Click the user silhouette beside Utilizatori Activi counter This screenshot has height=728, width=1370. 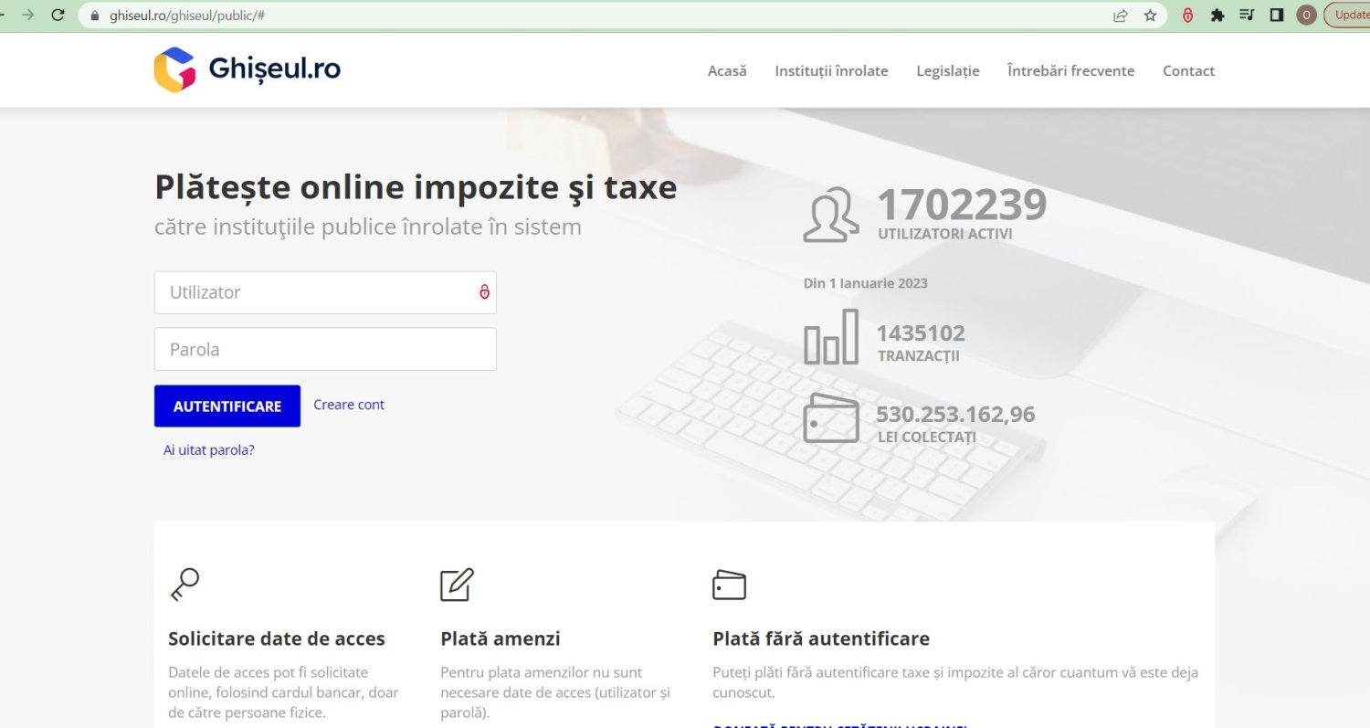click(829, 214)
